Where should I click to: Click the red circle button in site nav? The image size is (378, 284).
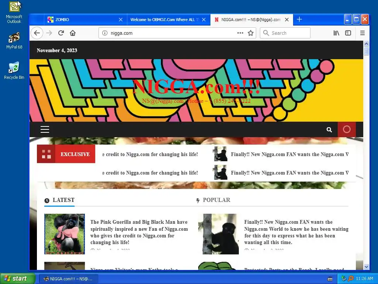(347, 129)
